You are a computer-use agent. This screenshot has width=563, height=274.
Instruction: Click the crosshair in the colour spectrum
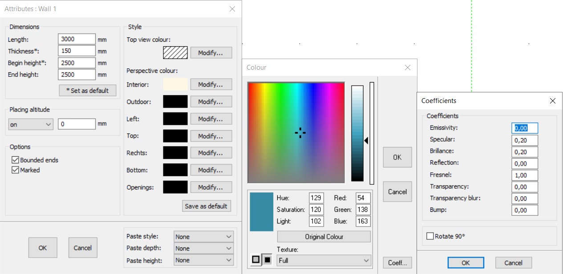[x=300, y=132]
